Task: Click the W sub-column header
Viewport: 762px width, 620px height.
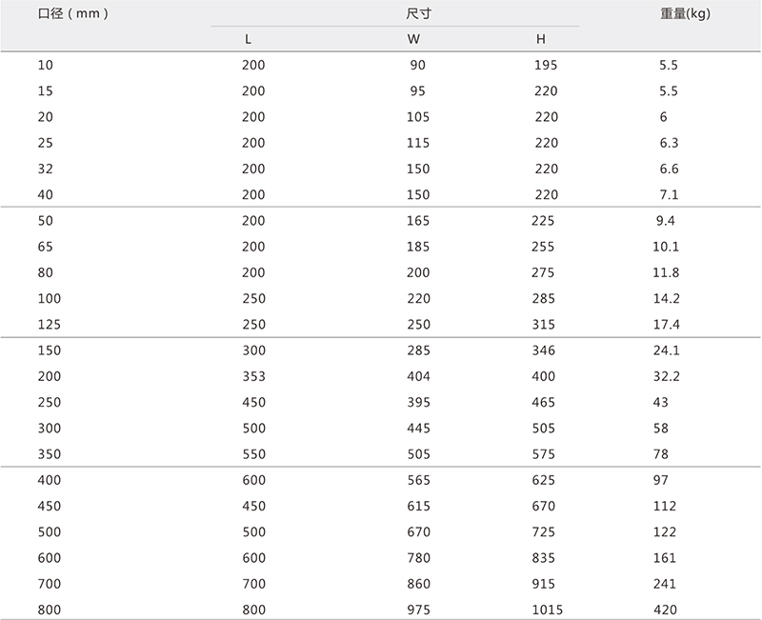Action: point(413,39)
